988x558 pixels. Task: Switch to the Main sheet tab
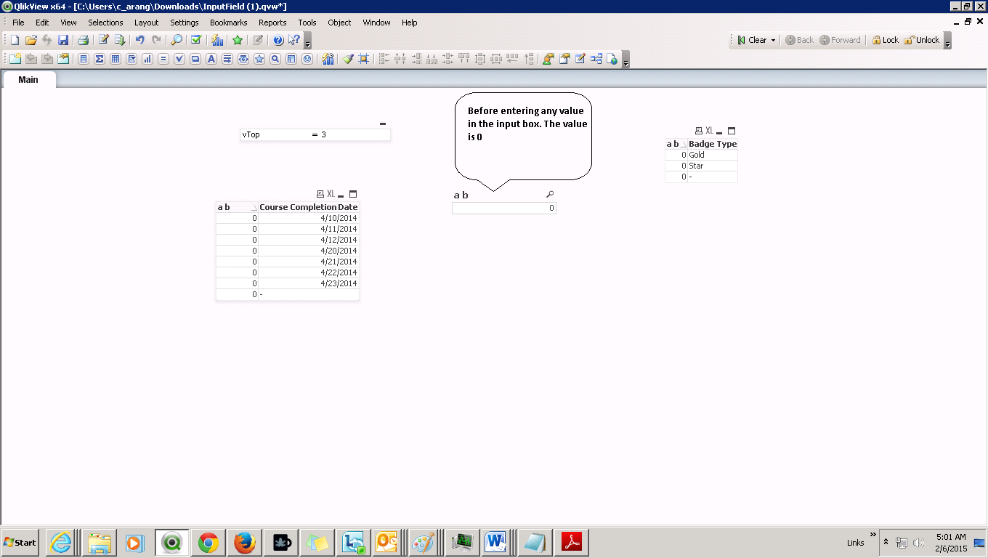28,79
